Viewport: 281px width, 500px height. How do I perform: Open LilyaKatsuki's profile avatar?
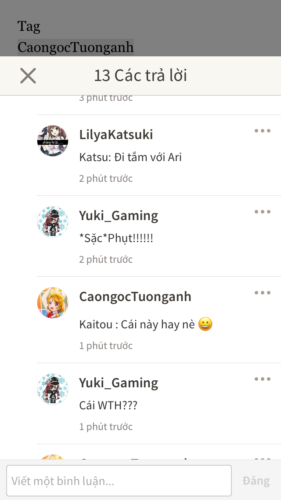pos(53,141)
